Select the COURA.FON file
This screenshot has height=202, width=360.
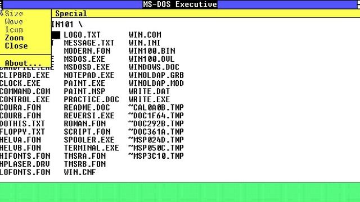coord(20,107)
